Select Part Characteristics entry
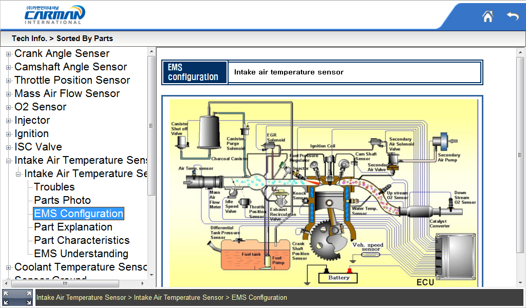Screen dimensions: 526x308 [x=82, y=240]
